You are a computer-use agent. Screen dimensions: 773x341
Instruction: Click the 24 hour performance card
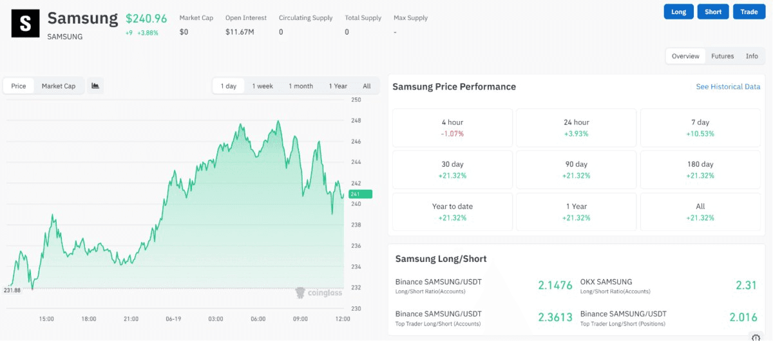pyautogui.click(x=577, y=127)
